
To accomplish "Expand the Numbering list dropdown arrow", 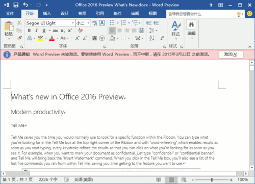I will [x=129, y=23].
